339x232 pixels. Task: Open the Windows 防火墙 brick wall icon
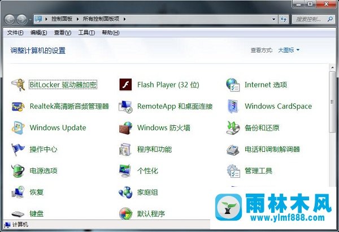pyautogui.click(x=125, y=128)
